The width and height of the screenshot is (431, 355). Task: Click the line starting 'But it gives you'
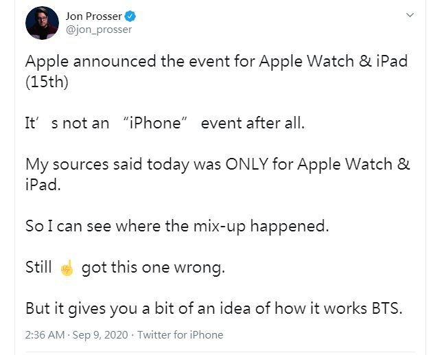(213, 308)
